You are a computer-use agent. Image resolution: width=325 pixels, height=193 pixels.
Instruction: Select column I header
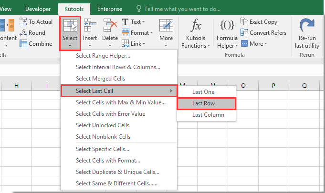point(47,85)
